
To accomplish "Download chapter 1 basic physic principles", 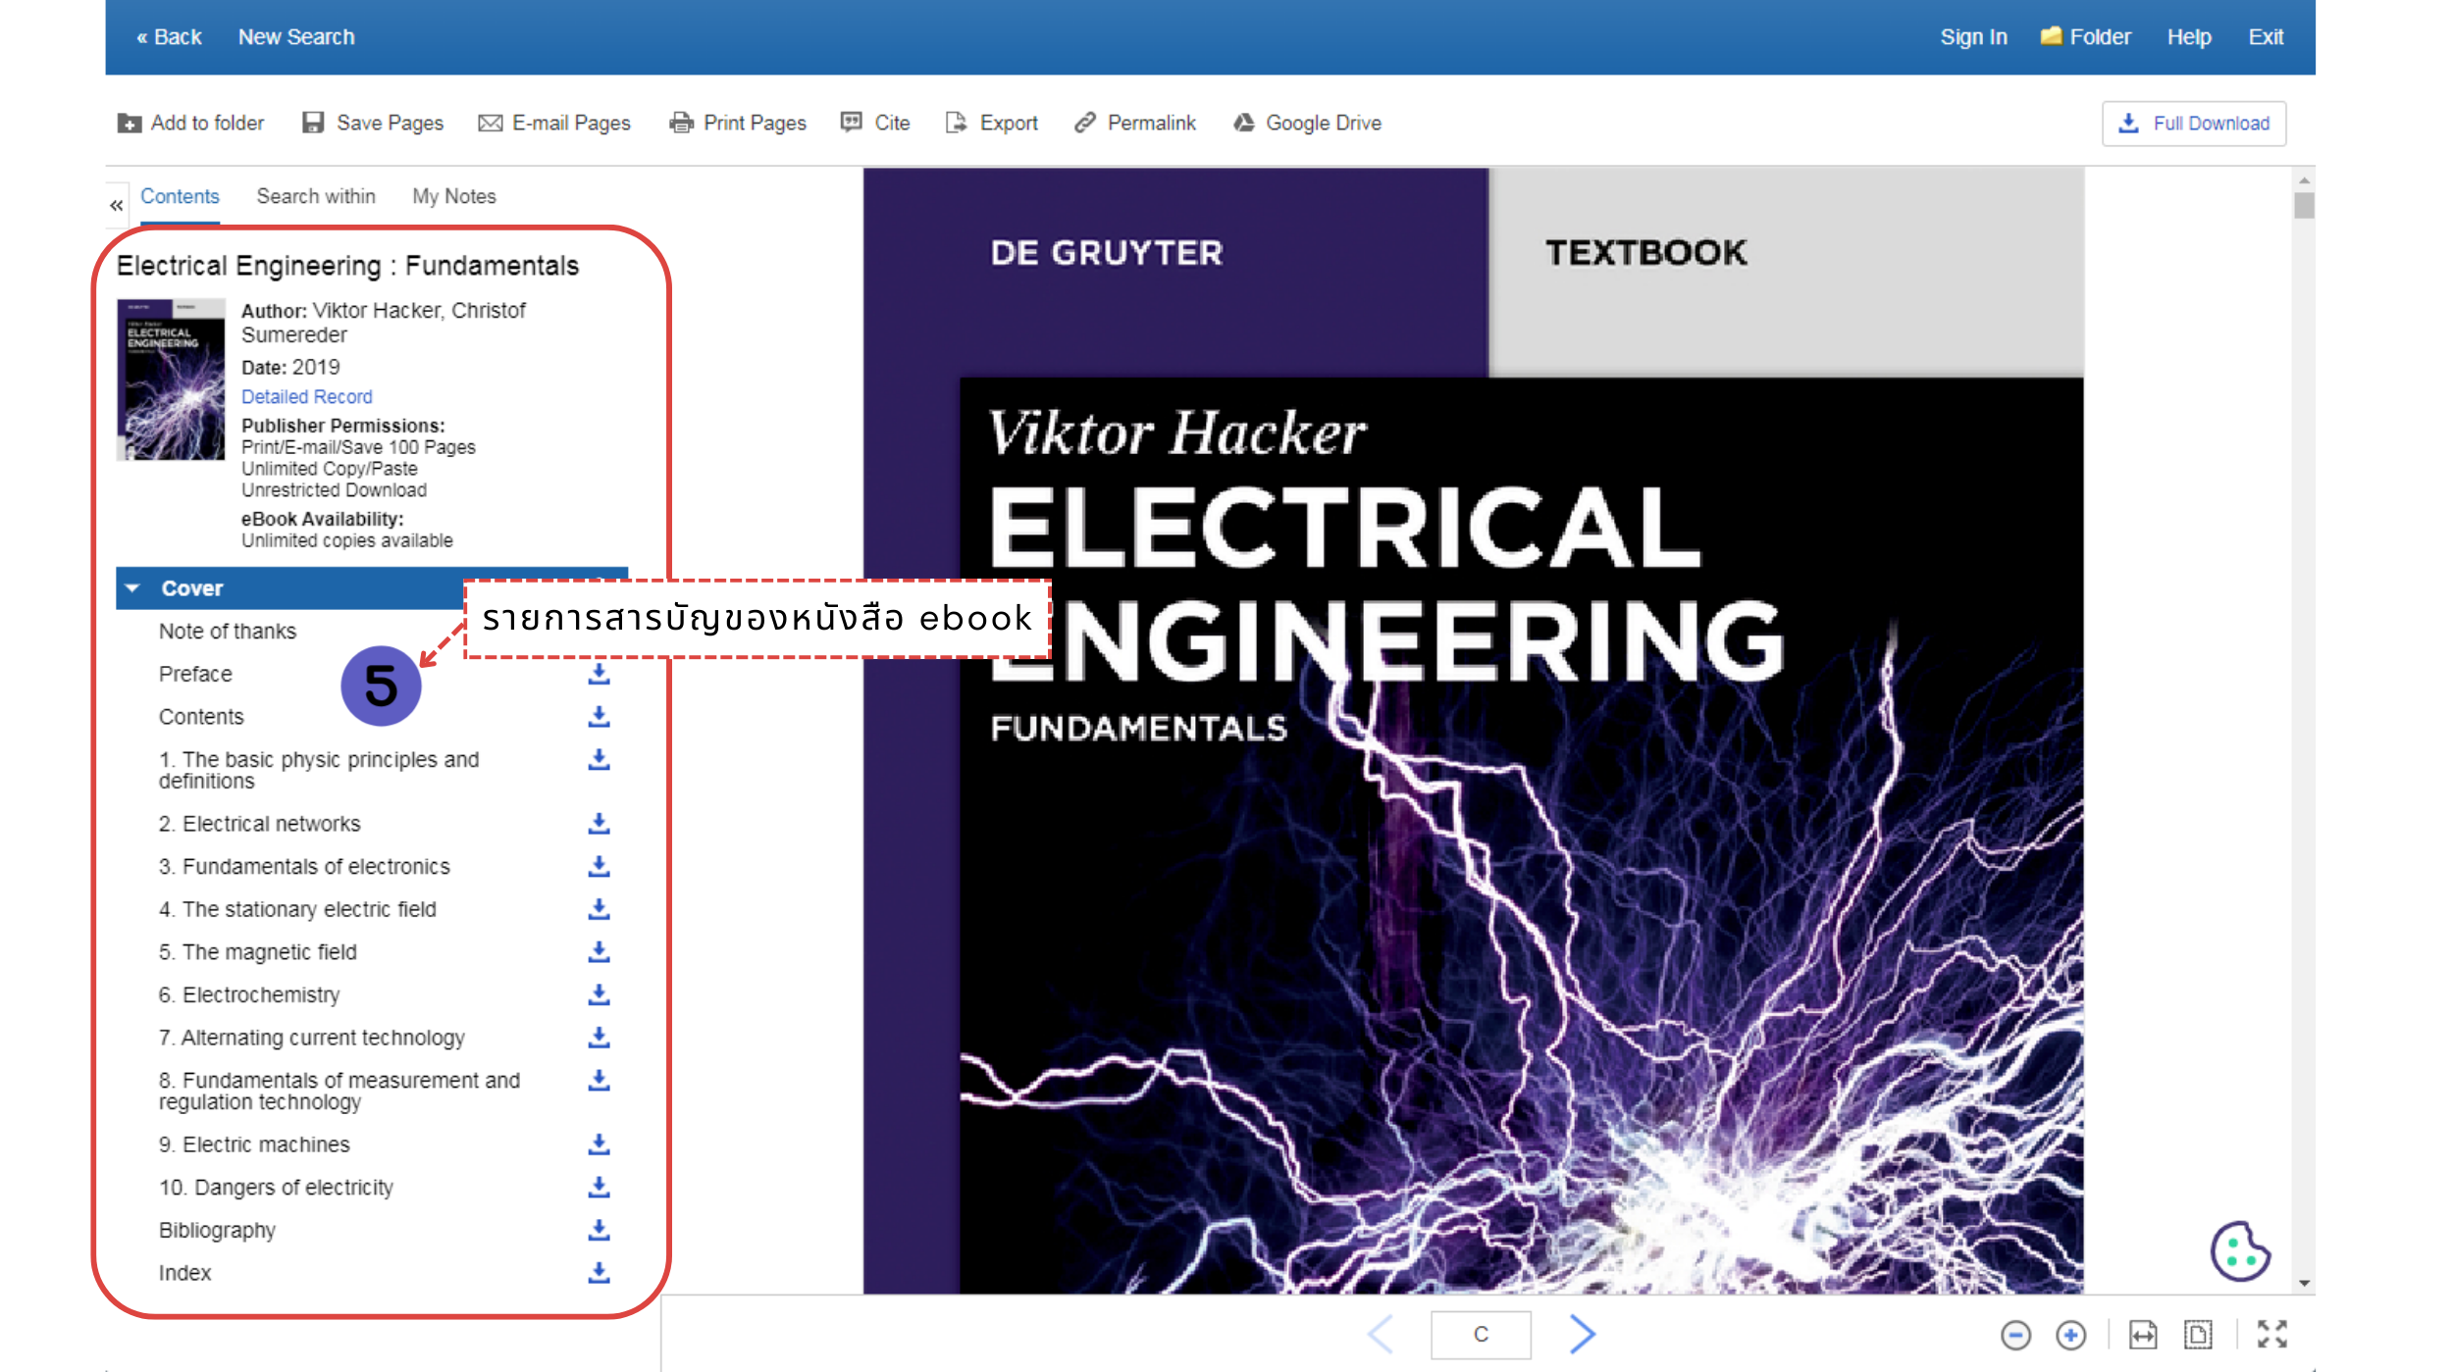I will pos(599,759).
